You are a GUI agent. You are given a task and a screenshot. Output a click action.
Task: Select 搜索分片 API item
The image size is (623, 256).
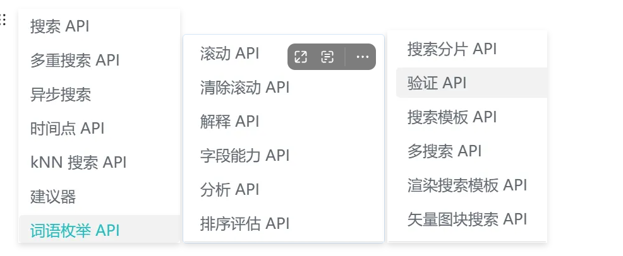pyautogui.click(x=452, y=49)
